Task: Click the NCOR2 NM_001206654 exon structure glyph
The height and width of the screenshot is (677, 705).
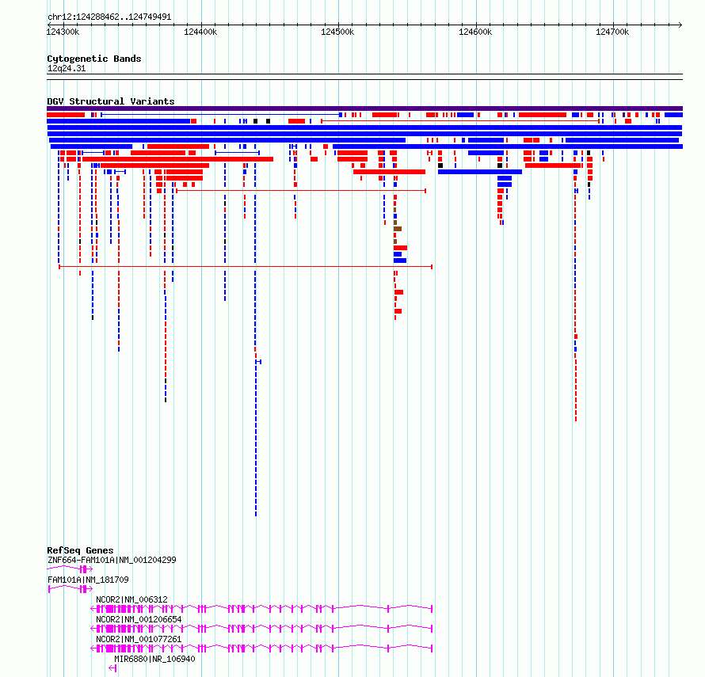Action: point(261,629)
